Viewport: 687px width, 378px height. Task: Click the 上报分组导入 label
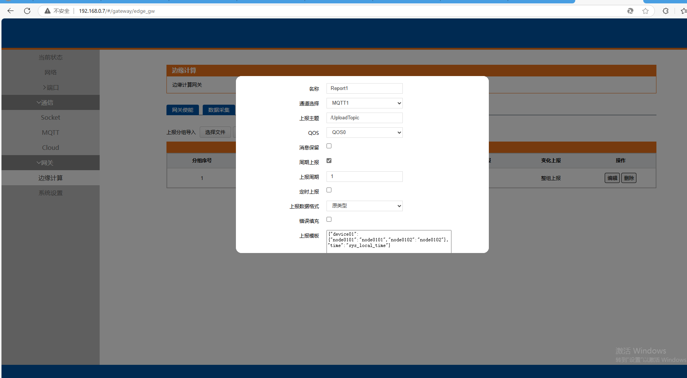click(x=181, y=132)
